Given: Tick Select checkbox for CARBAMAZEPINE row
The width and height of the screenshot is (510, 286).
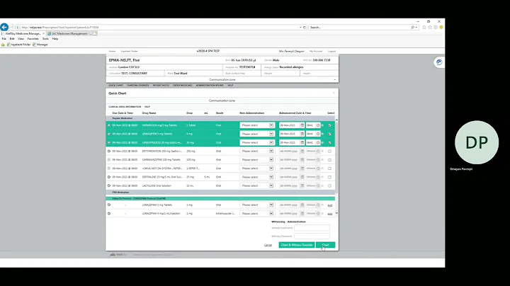Looking at the screenshot, I should (330, 160).
